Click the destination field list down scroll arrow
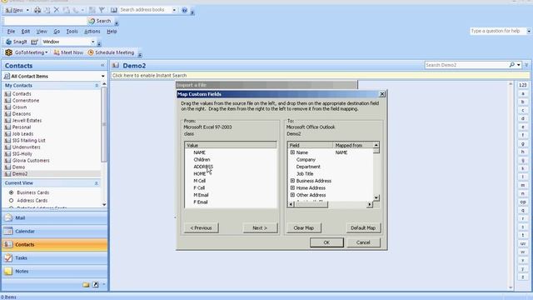Viewport: 533px width, 300px height. pos(376,197)
